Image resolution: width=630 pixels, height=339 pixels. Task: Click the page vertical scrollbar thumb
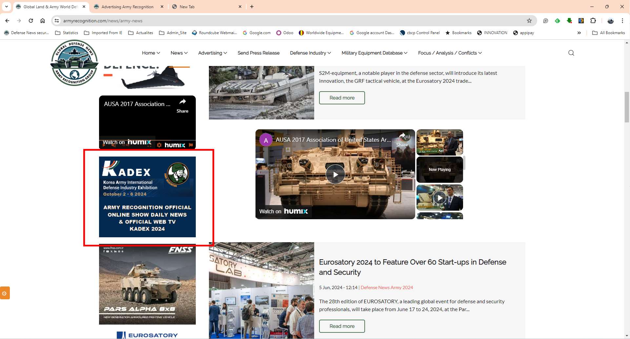click(627, 107)
